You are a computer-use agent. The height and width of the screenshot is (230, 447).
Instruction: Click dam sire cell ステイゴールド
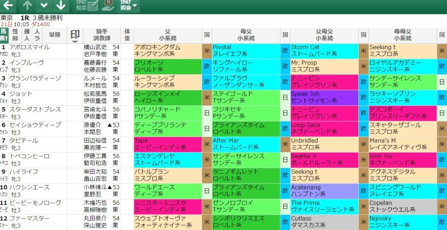click(x=246, y=97)
